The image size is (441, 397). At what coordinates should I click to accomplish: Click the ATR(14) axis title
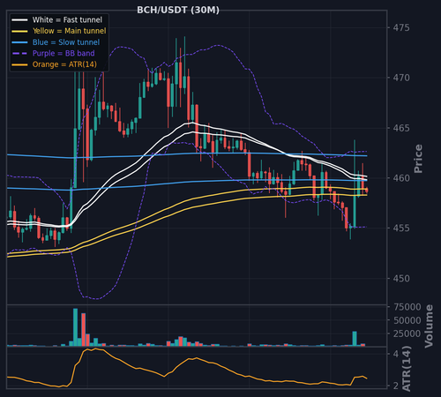(x=407, y=369)
